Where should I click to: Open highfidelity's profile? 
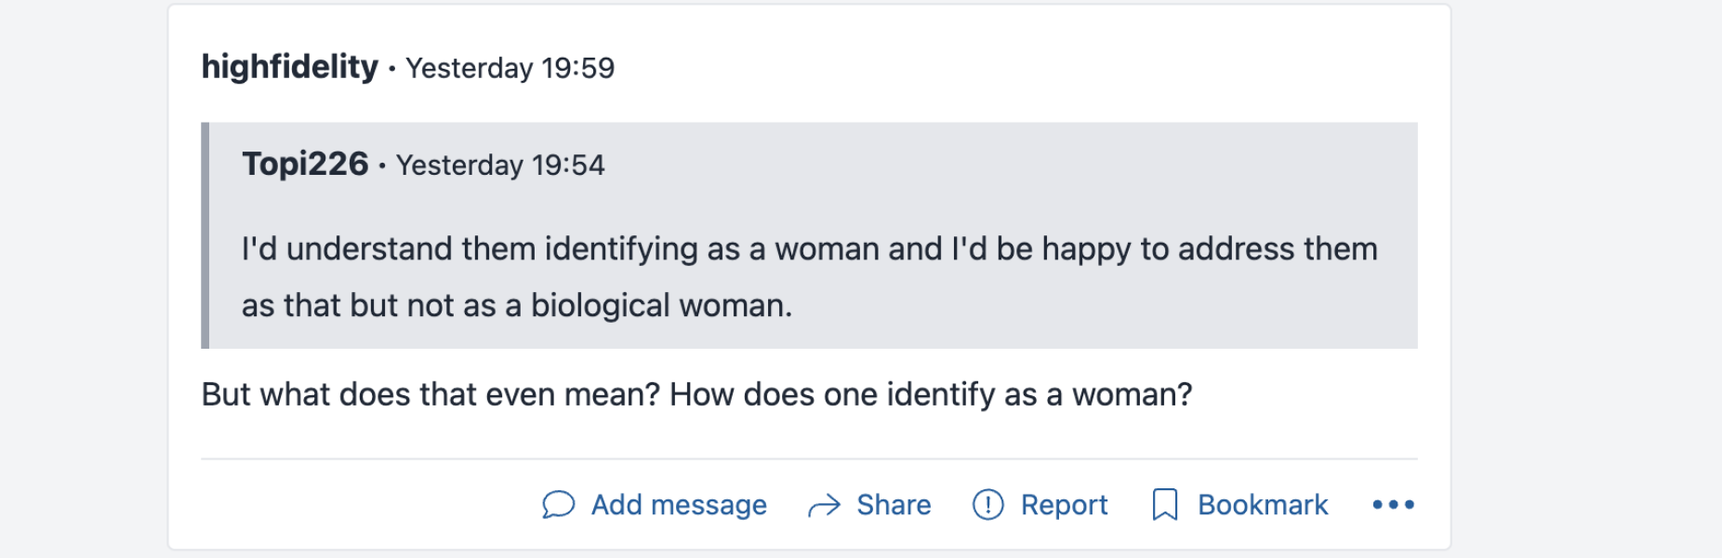click(289, 66)
